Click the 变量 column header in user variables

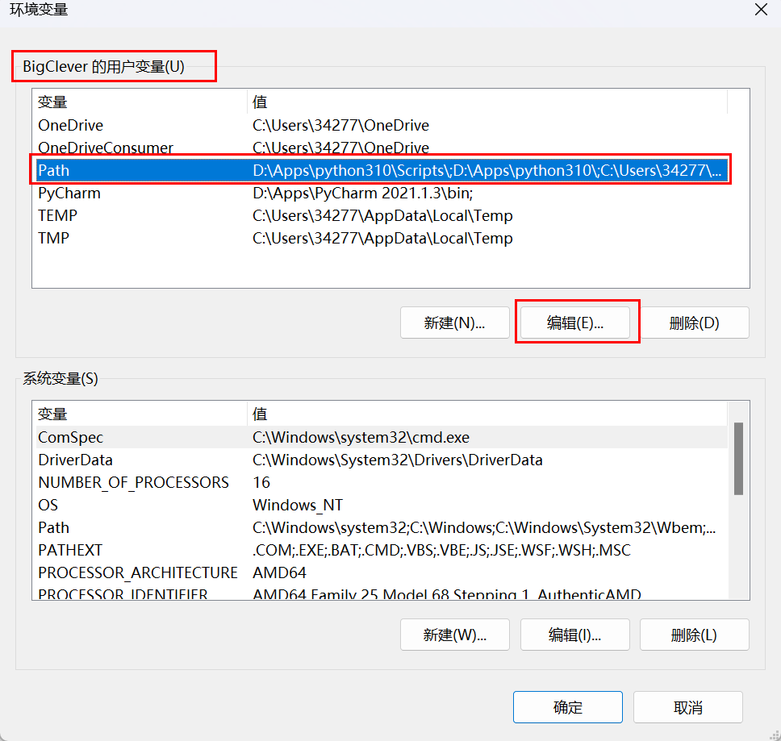tap(141, 102)
